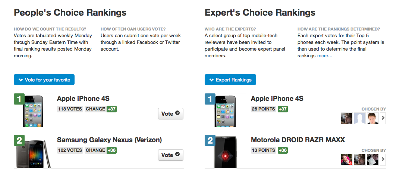Screen dimensions: 400x176
Task: Click the blank silhouette expert avatar
Action: [359, 118]
